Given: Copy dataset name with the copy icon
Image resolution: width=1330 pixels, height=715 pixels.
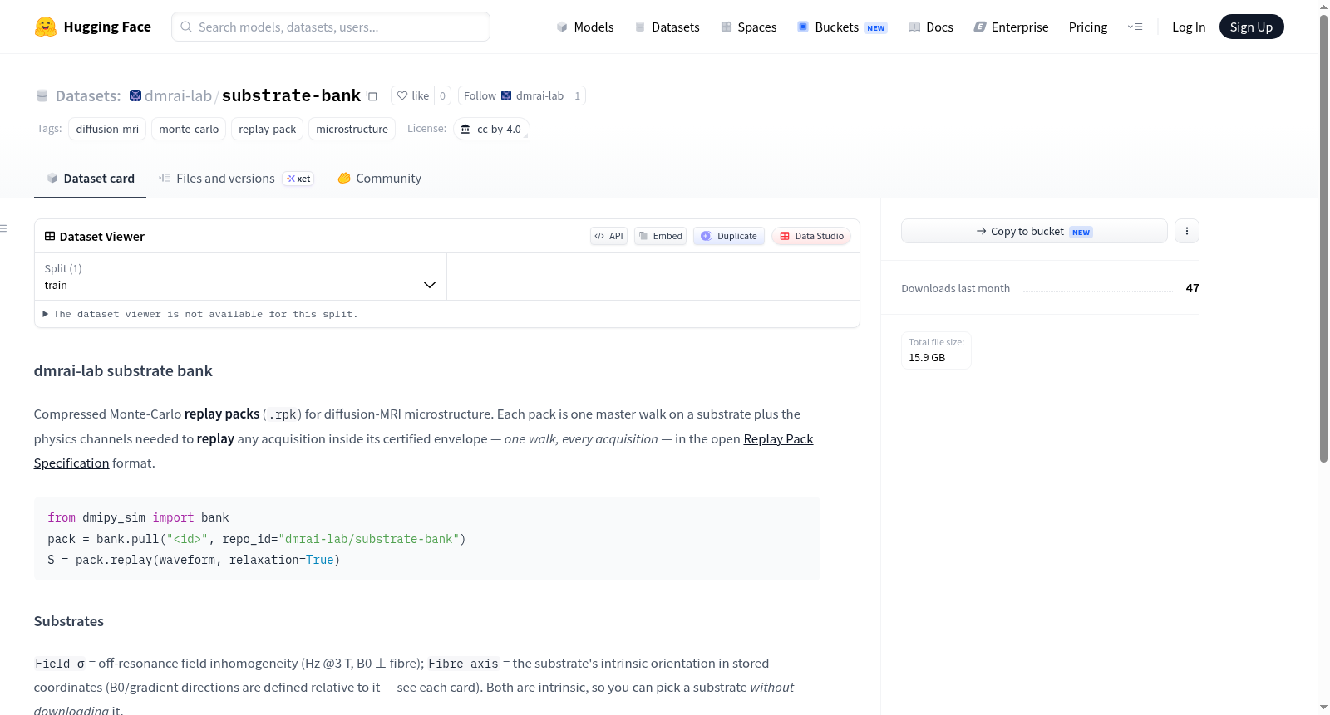Looking at the screenshot, I should point(372,95).
